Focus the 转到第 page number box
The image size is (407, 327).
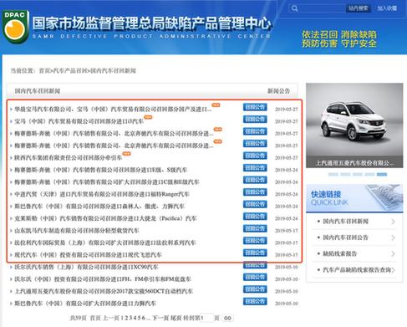pyautogui.click(x=208, y=318)
